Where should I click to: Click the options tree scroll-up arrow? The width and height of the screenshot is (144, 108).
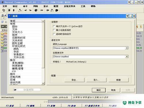[43, 21]
